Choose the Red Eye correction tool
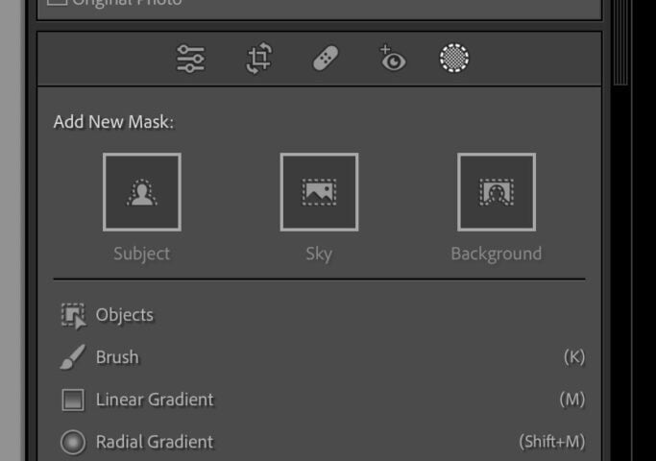 click(393, 59)
